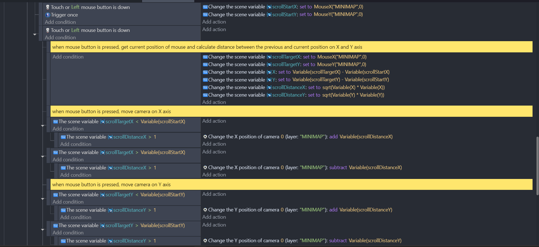Collapse the scrollTargetX < scrollStartX event

tap(43, 126)
